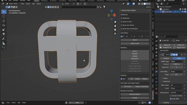Open the viewport View menu
The height and width of the screenshot is (105, 187).
coord(22,4)
